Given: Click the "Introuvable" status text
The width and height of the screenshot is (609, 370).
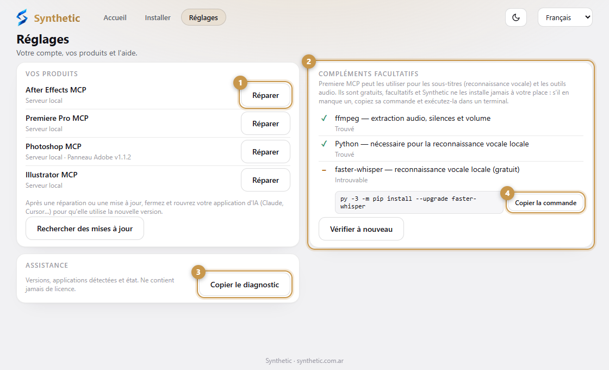Looking at the screenshot, I should [x=351, y=180].
